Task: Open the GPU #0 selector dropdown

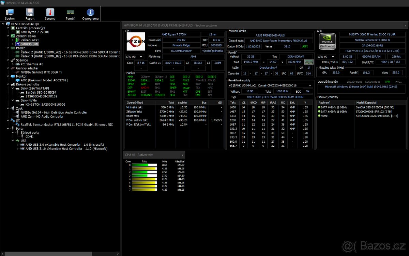Action: point(326,57)
